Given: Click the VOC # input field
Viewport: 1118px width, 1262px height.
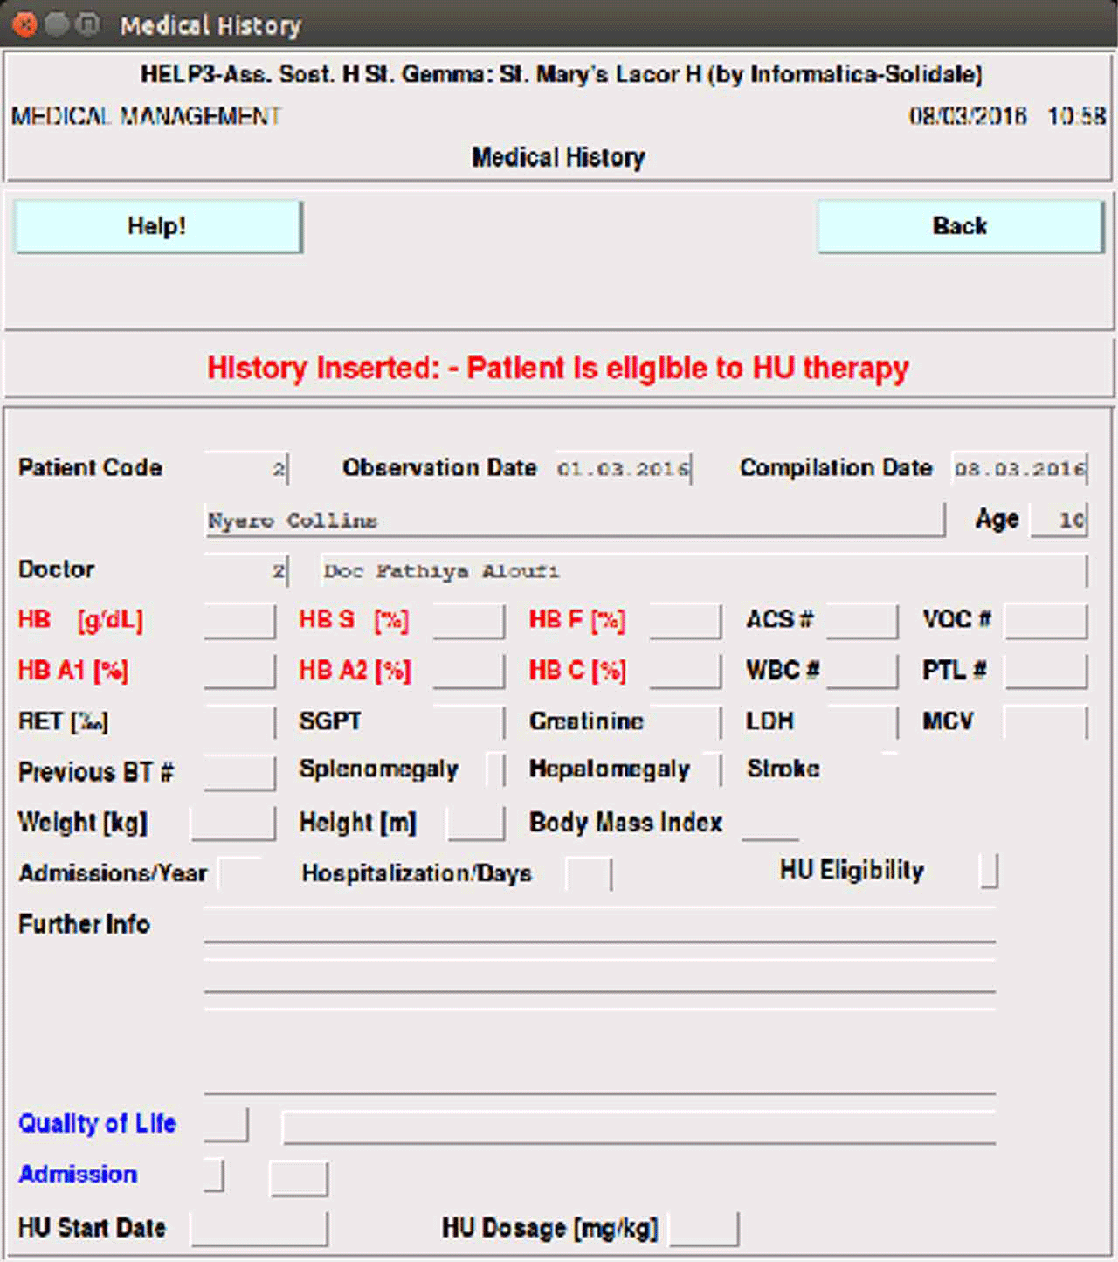Looking at the screenshot, I should pyautogui.click(x=1046, y=622).
